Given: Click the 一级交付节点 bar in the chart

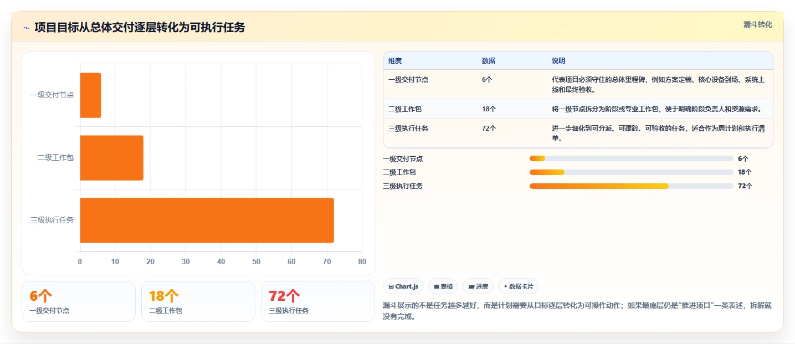Looking at the screenshot, I should [90, 95].
